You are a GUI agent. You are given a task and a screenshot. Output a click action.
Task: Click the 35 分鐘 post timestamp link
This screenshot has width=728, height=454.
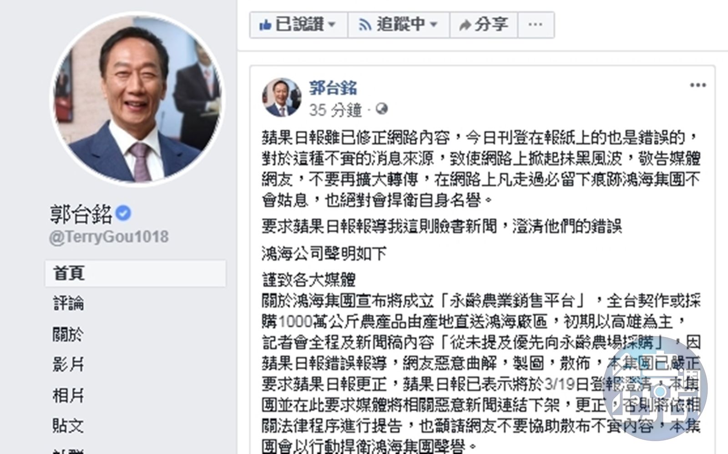[x=335, y=110]
